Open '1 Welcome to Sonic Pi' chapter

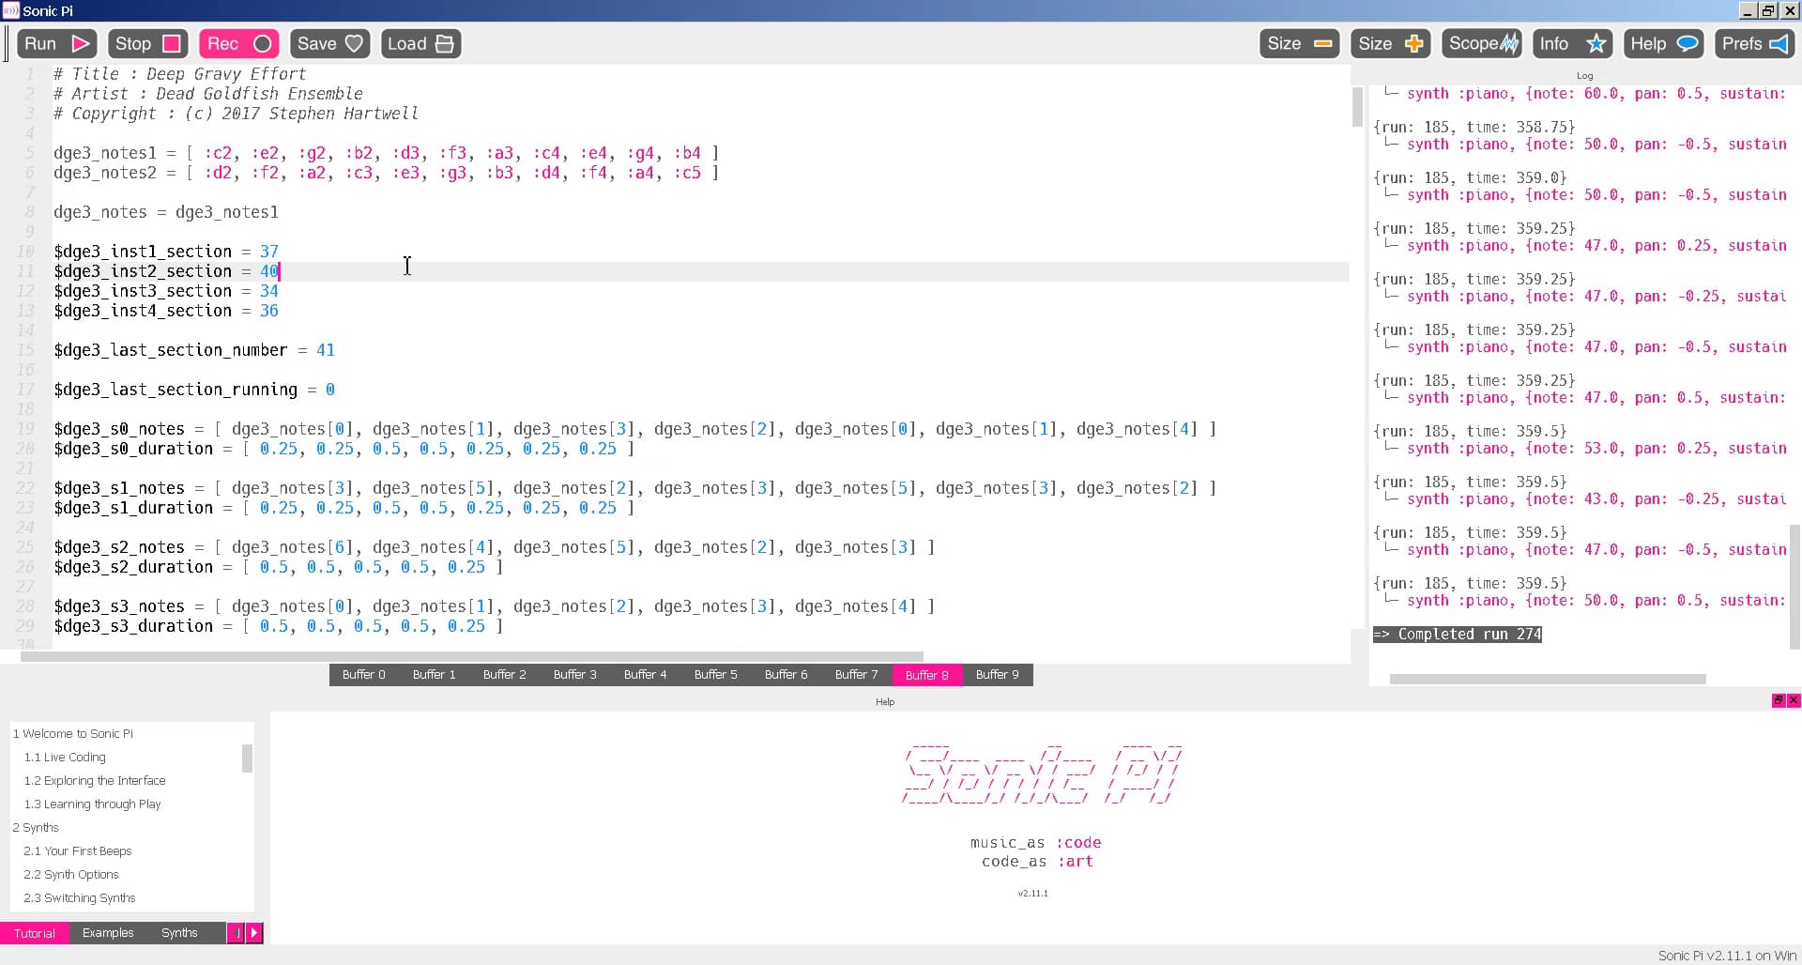(x=73, y=734)
